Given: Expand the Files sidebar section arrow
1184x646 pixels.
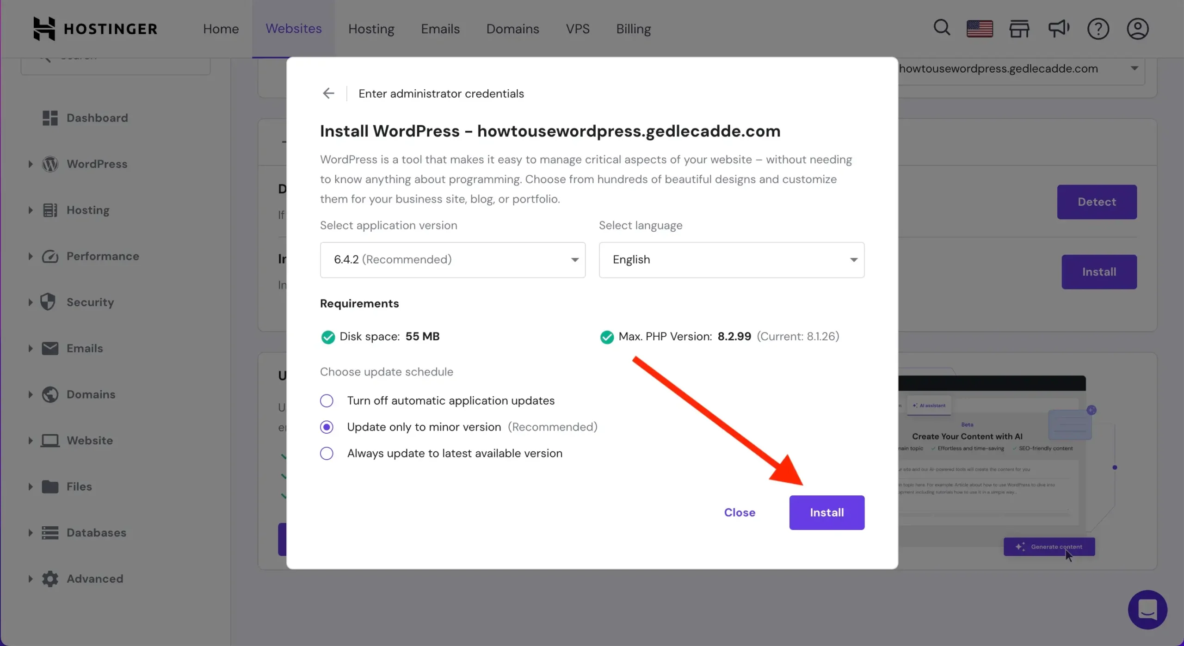Looking at the screenshot, I should pyautogui.click(x=31, y=486).
